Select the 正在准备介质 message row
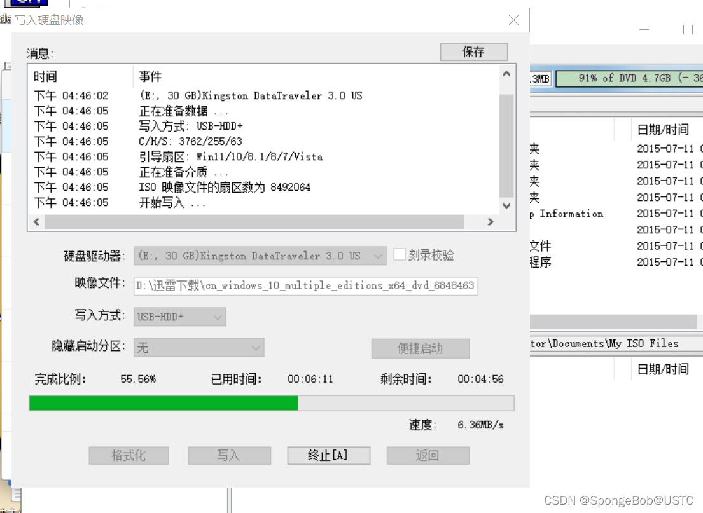 [x=263, y=172]
